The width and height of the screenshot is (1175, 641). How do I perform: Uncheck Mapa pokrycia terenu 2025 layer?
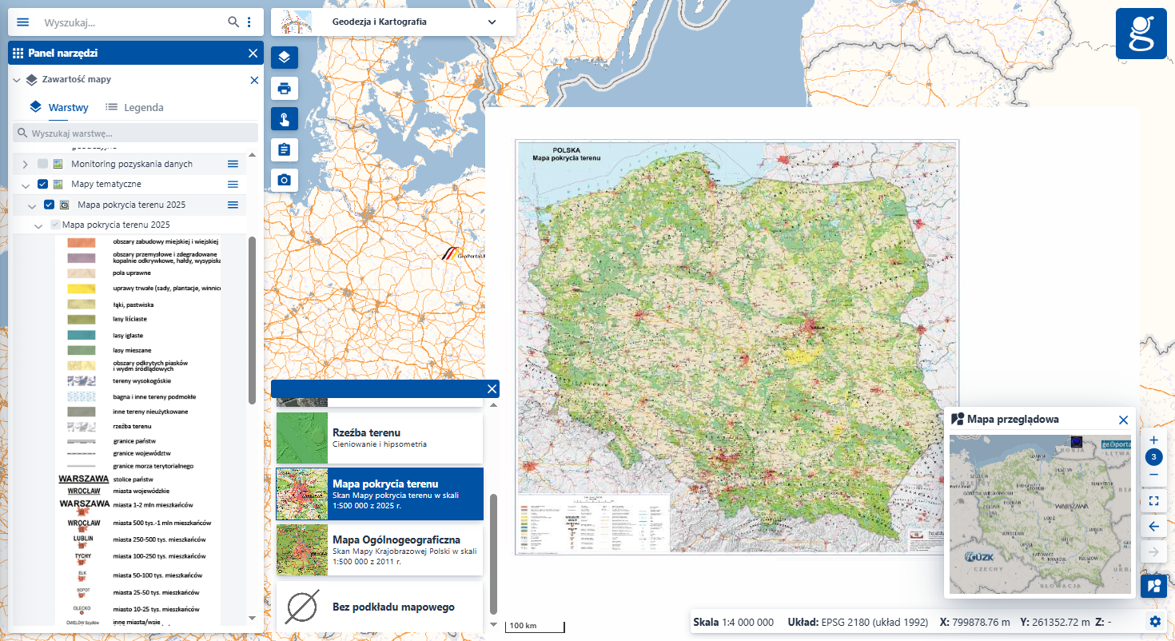coord(49,204)
